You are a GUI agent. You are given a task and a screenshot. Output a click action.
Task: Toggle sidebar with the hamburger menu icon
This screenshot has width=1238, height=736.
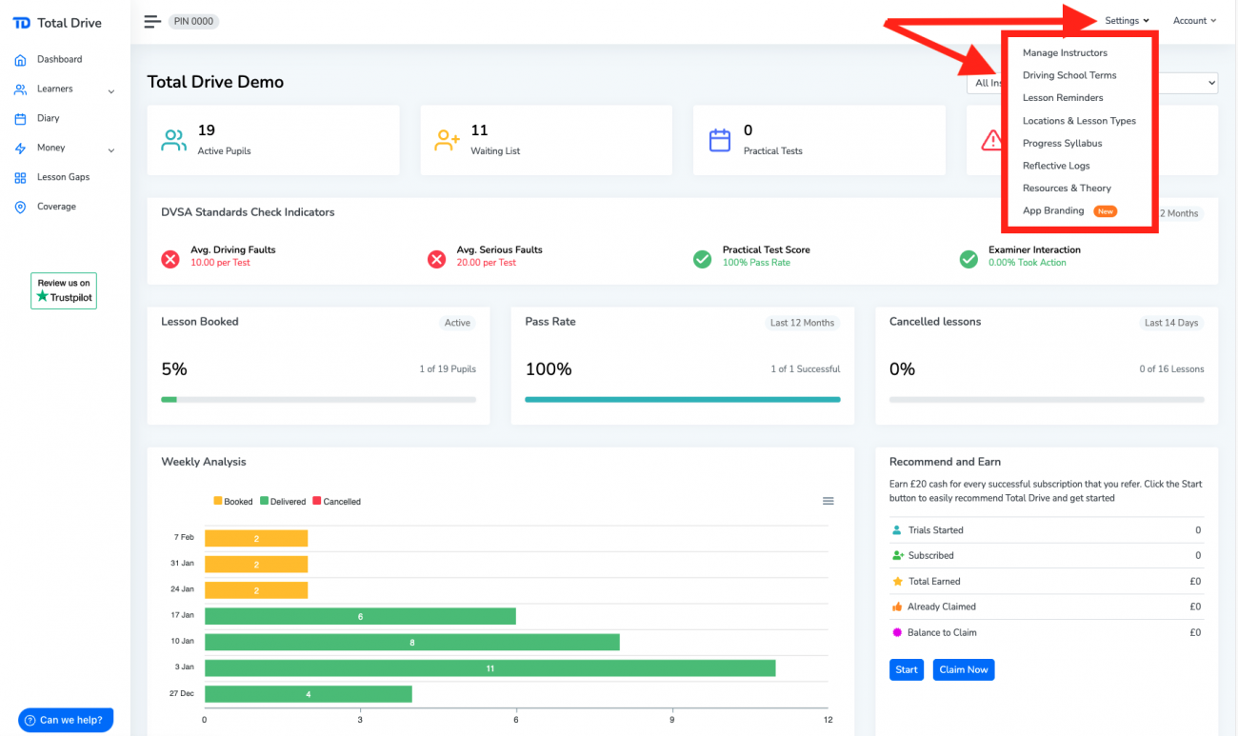pyautogui.click(x=152, y=22)
